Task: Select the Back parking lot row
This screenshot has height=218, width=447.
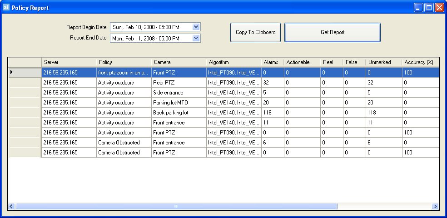Action: pyautogui.click(x=178, y=113)
